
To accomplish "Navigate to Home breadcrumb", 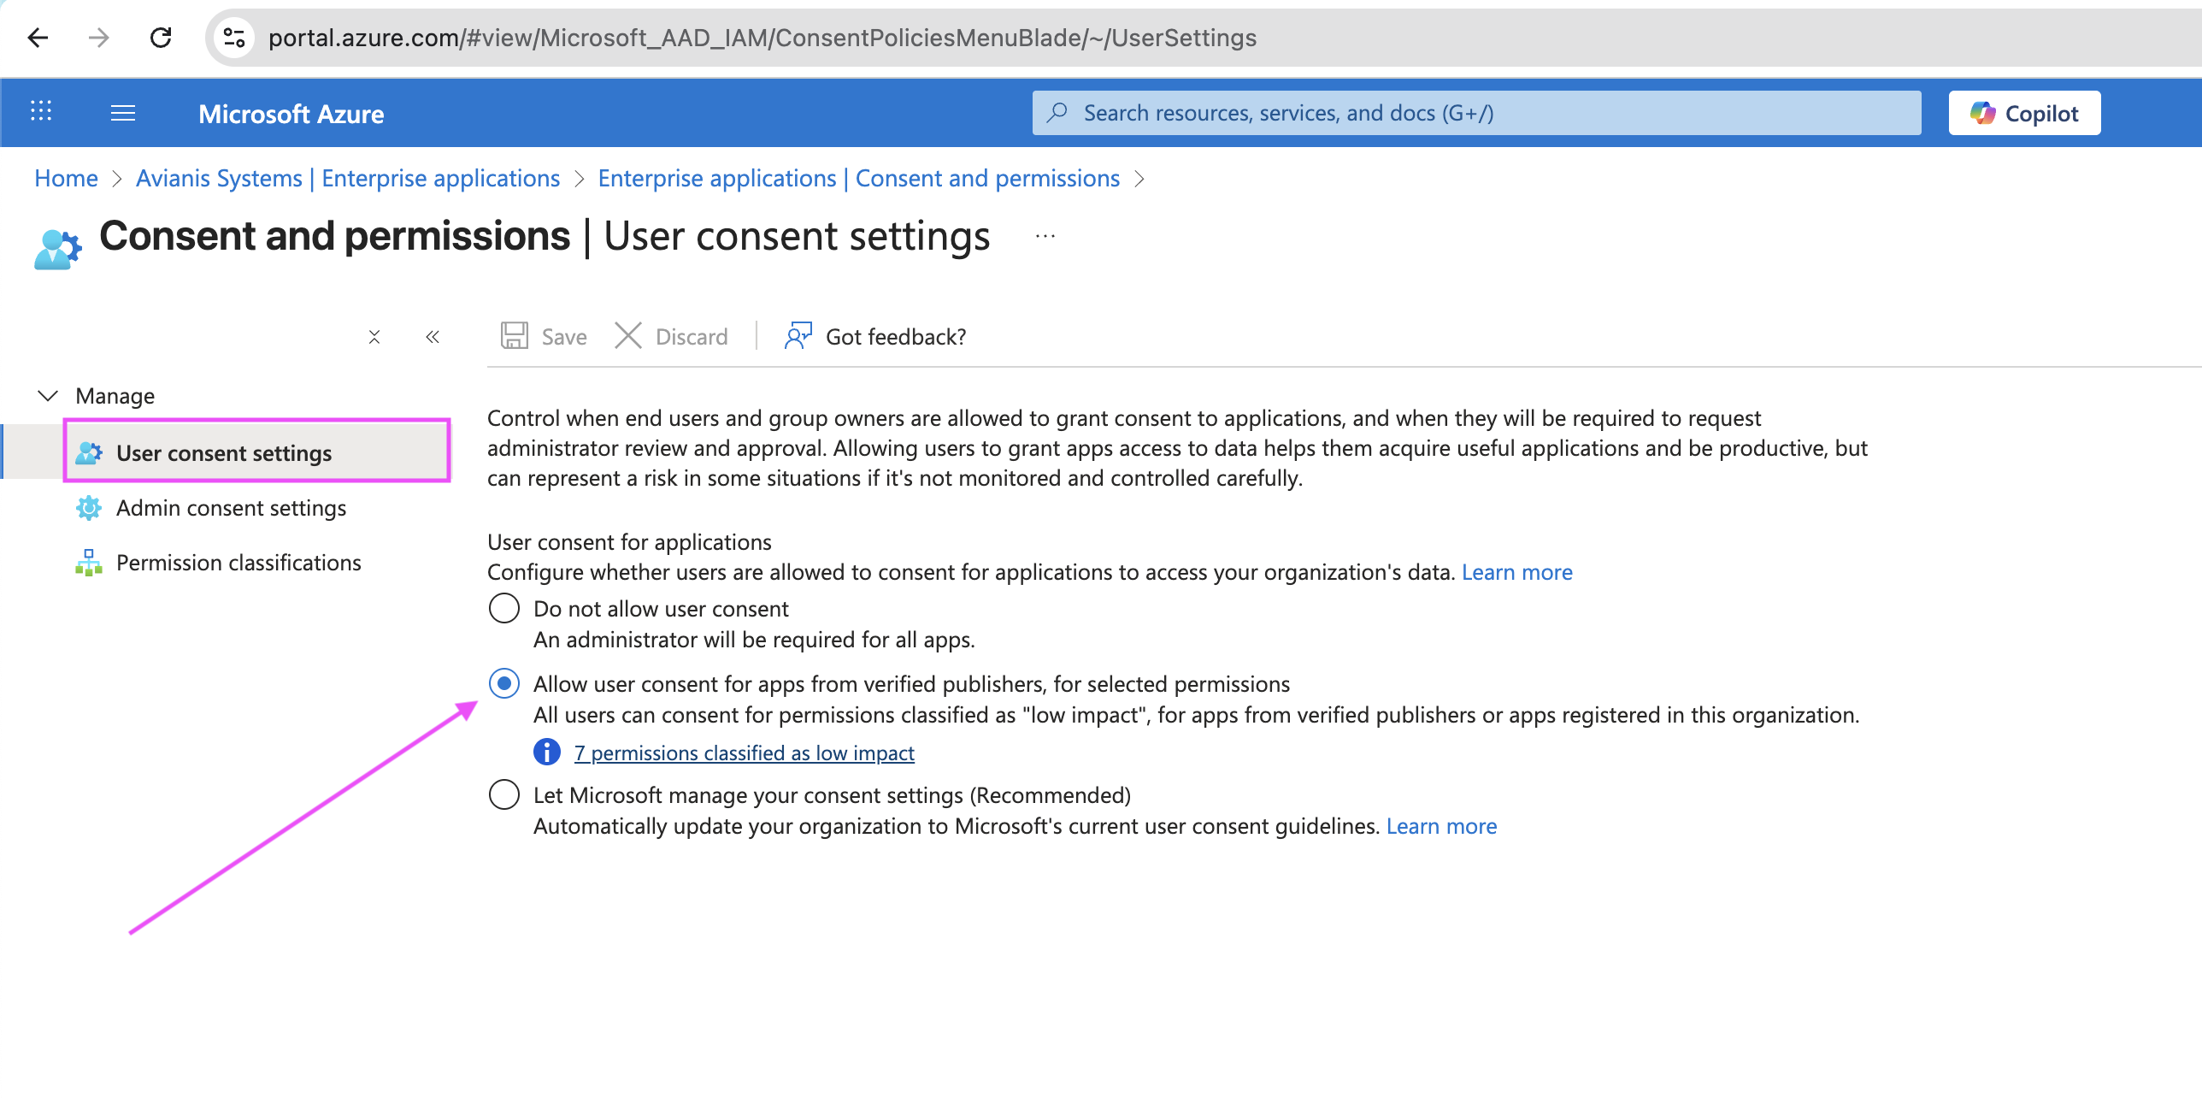I will pos(67,178).
